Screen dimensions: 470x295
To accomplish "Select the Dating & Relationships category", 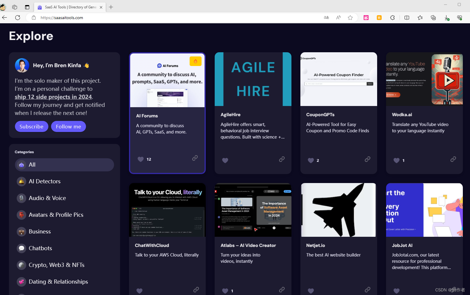I will (64, 282).
